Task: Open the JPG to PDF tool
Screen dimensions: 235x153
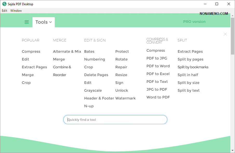Action: (157, 89)
